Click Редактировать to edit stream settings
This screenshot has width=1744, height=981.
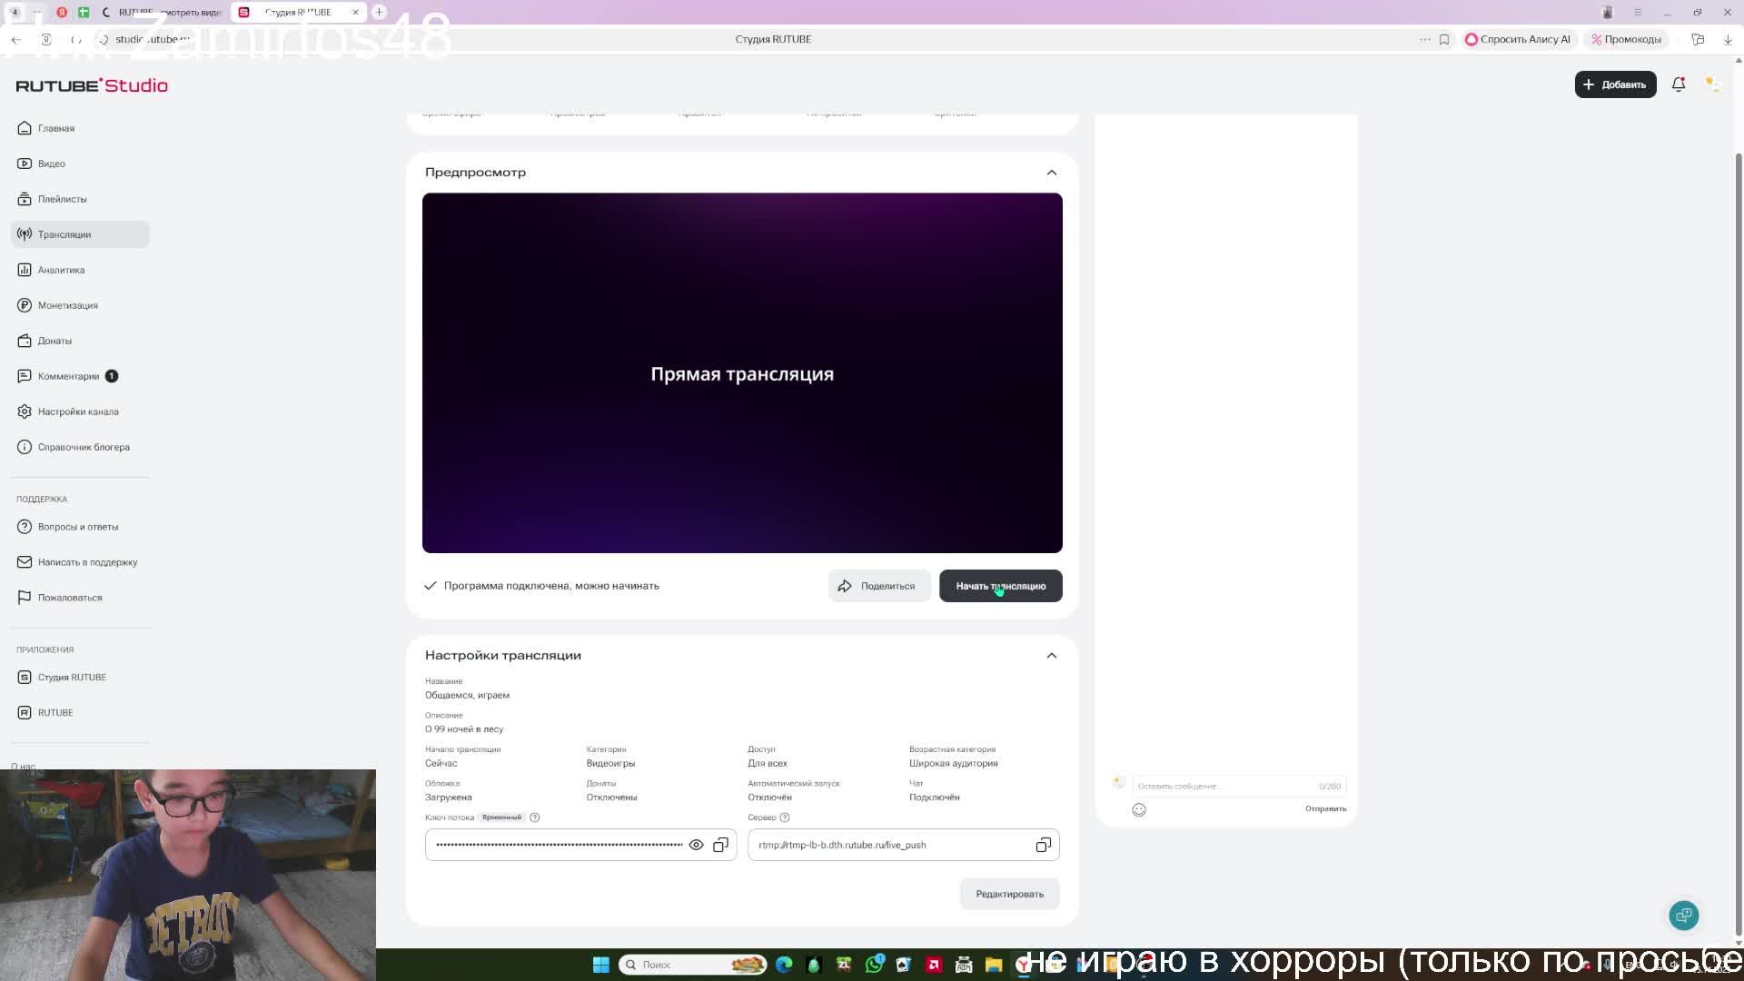click(x=1009, y=894)
